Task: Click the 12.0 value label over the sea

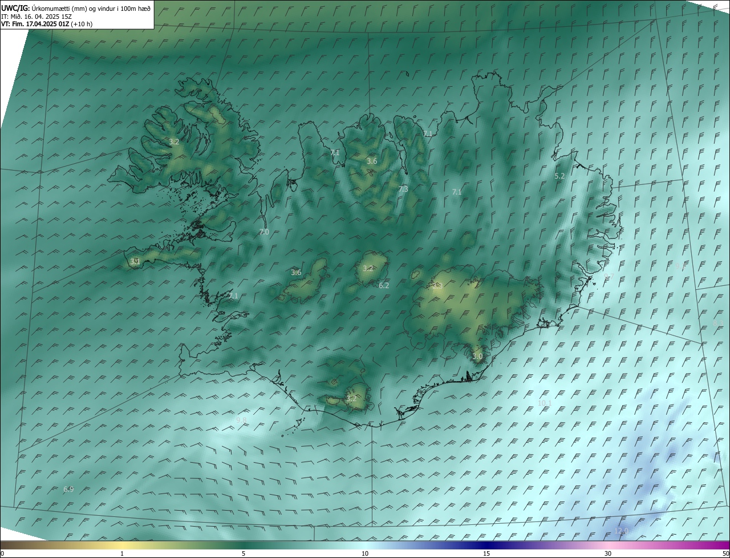Action: point(621,531)
